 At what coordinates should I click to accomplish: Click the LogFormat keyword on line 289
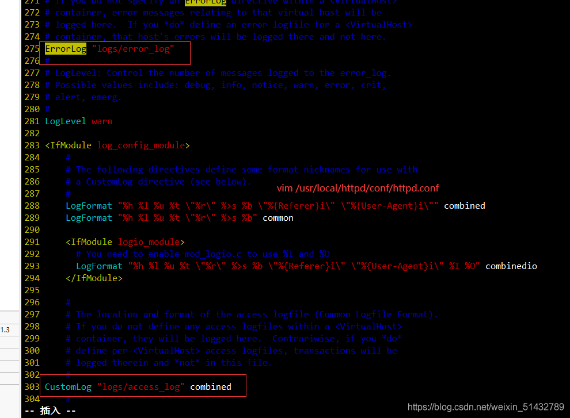coord(89,218)
